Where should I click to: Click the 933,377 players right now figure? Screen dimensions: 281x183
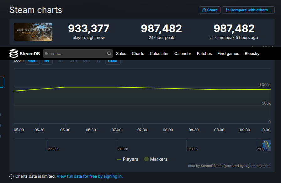point(89,28)
